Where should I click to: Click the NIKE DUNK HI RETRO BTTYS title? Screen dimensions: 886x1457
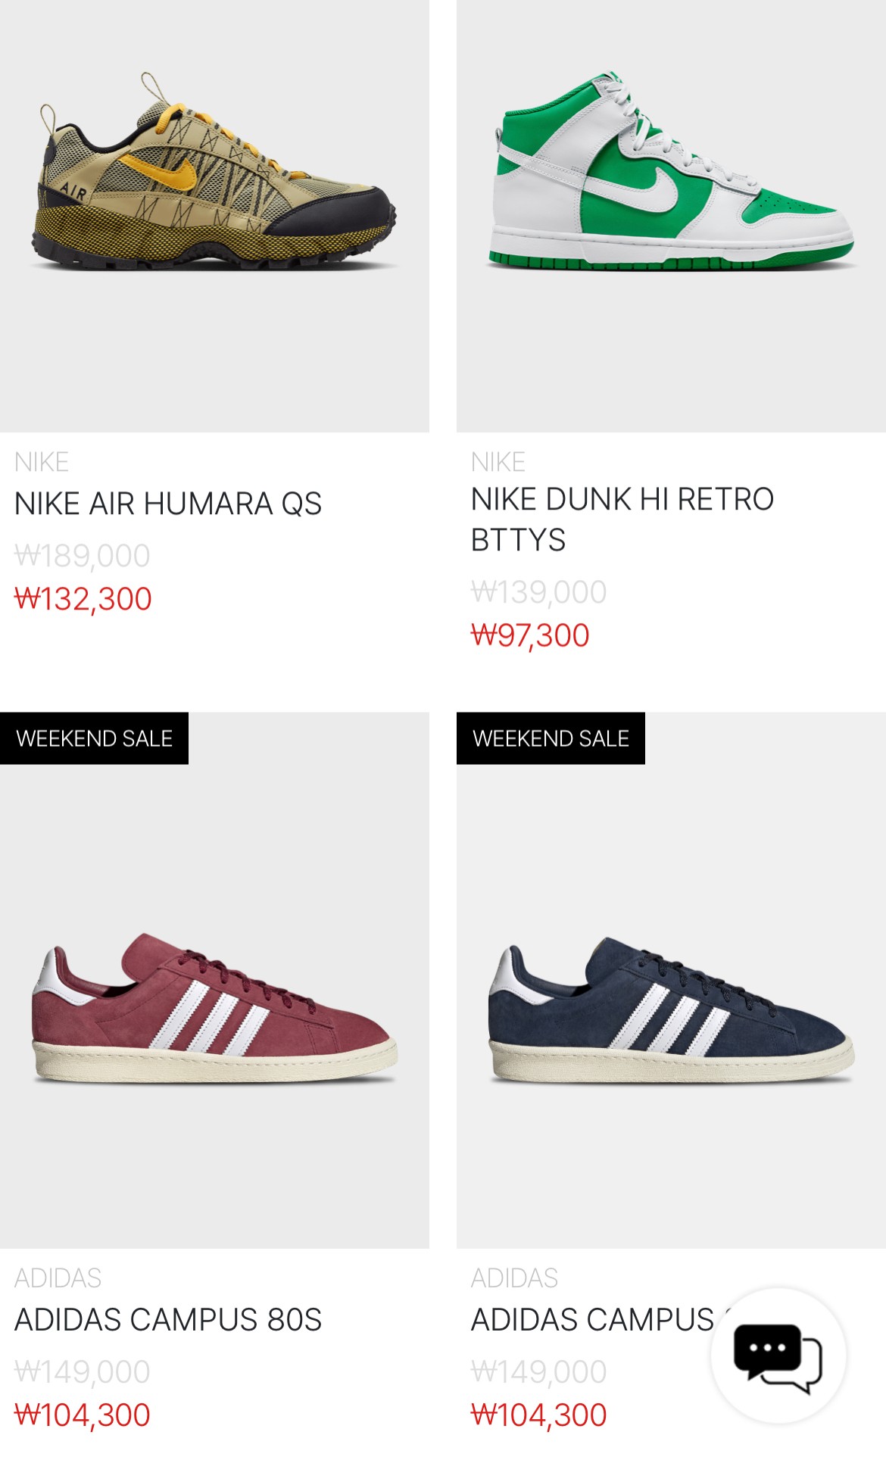pyautogui.click(x=622, y=519)
